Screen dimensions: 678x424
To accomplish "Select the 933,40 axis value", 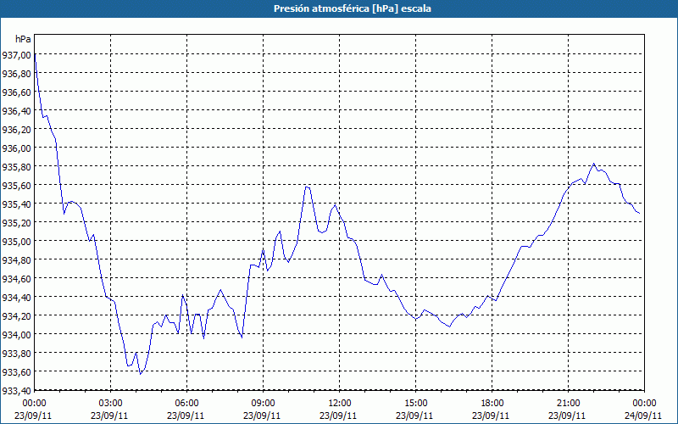I will pyautogui.click(x=17, y=391).
